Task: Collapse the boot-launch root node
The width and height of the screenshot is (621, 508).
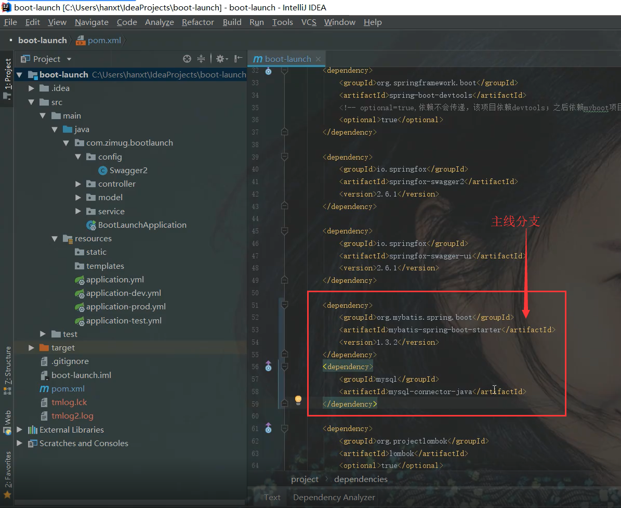Action: (x=19, y=74)
